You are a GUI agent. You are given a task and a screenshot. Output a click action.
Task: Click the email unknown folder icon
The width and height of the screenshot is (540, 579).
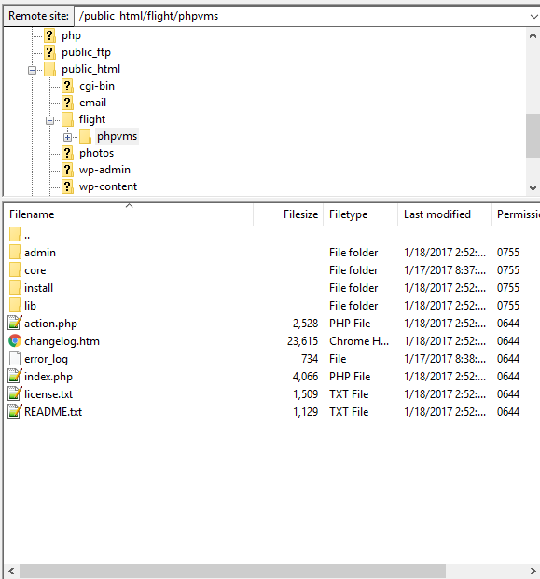point(67,103)
